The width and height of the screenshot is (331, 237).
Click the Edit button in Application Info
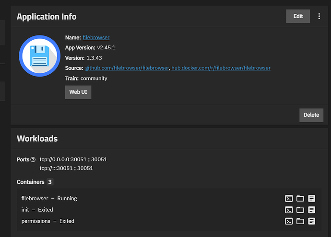click(x=298, y=16)
